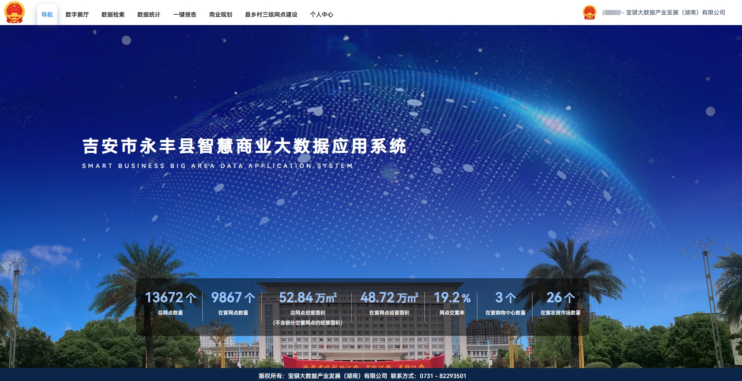
Task: Click the title 吉安市永丰县智慧商业大数据应用系统
Action: pyautogui.click(x=244, y=146)
